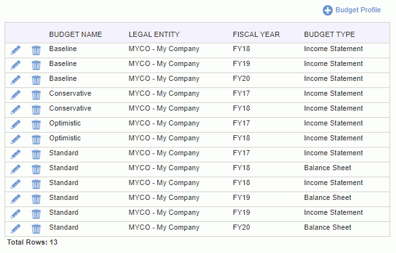Edit the Conservative FY18 budget
Viewport: 396px width, 253px height.
click(x=16, y=110)
